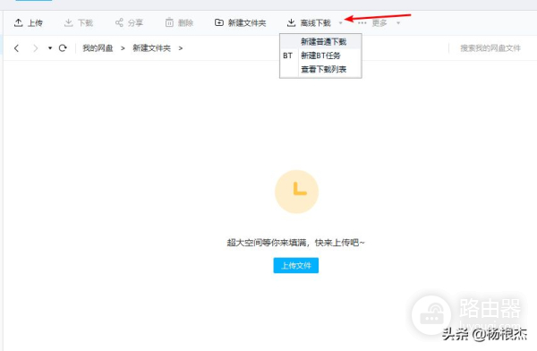The width and height of the screenshot is (537, 351).
Task: Click the 离线下载 toolbar label
Action: (316, 23)
